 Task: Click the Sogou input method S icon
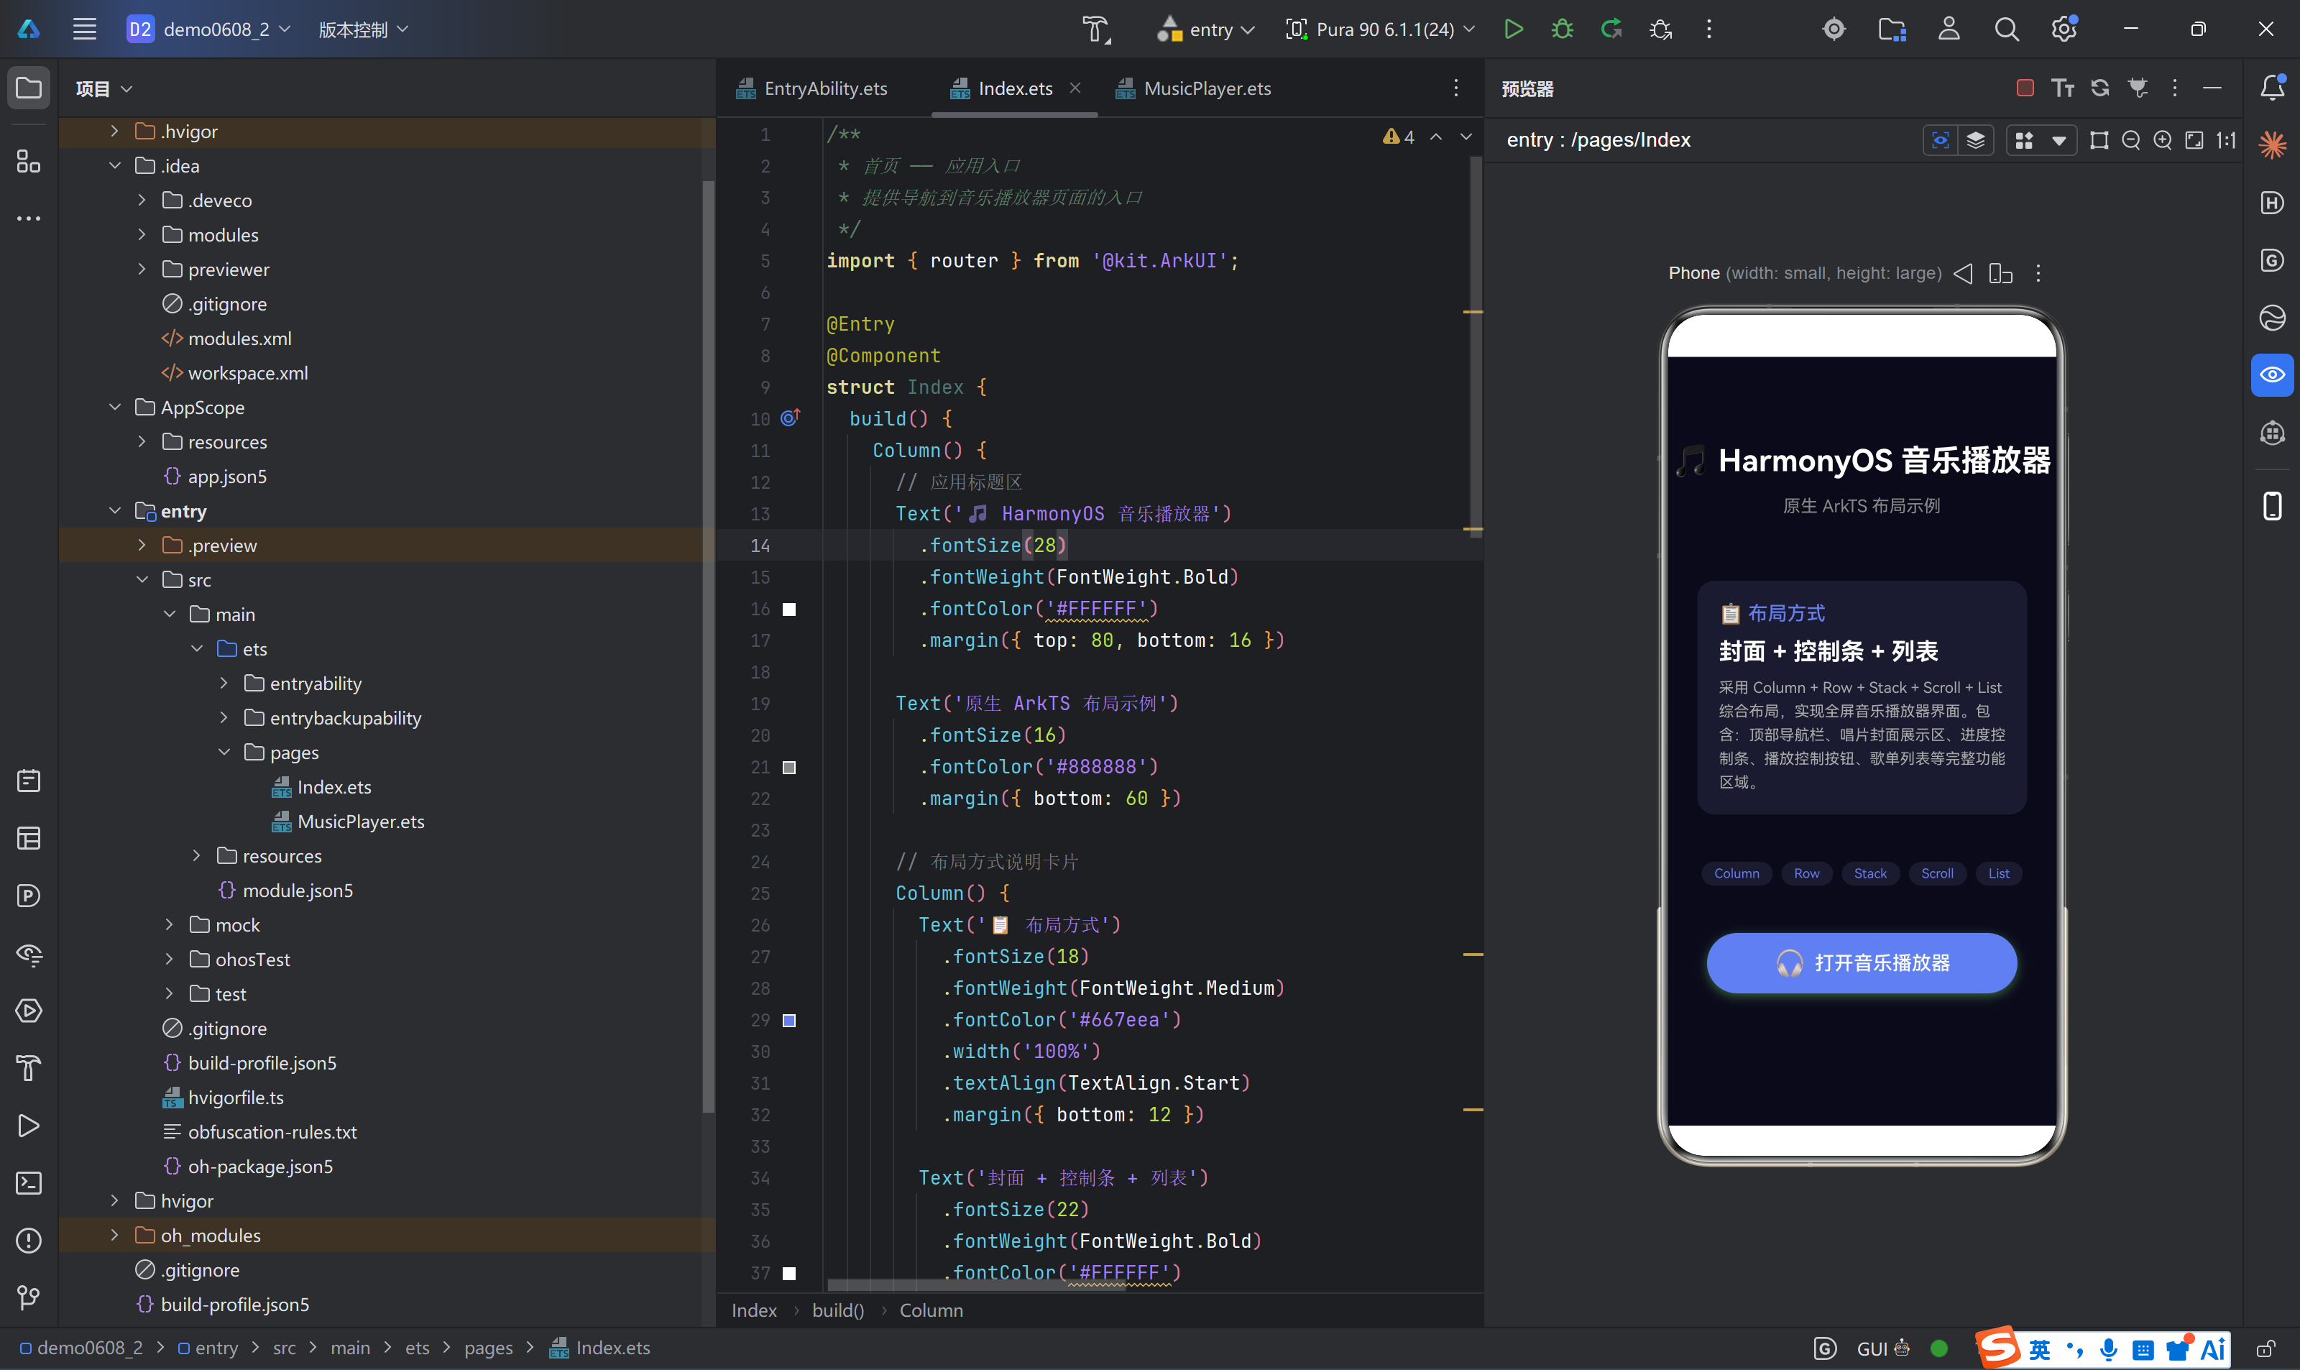[1998, 1348]
